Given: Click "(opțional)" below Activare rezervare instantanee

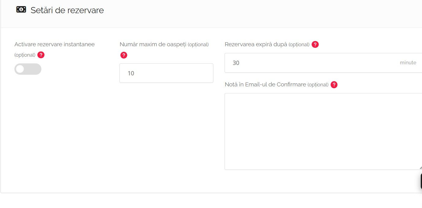Looking at the screenshot, I should [x=25, y=55].
